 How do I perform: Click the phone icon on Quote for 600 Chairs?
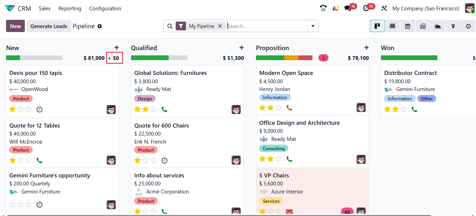coord(164,160)
